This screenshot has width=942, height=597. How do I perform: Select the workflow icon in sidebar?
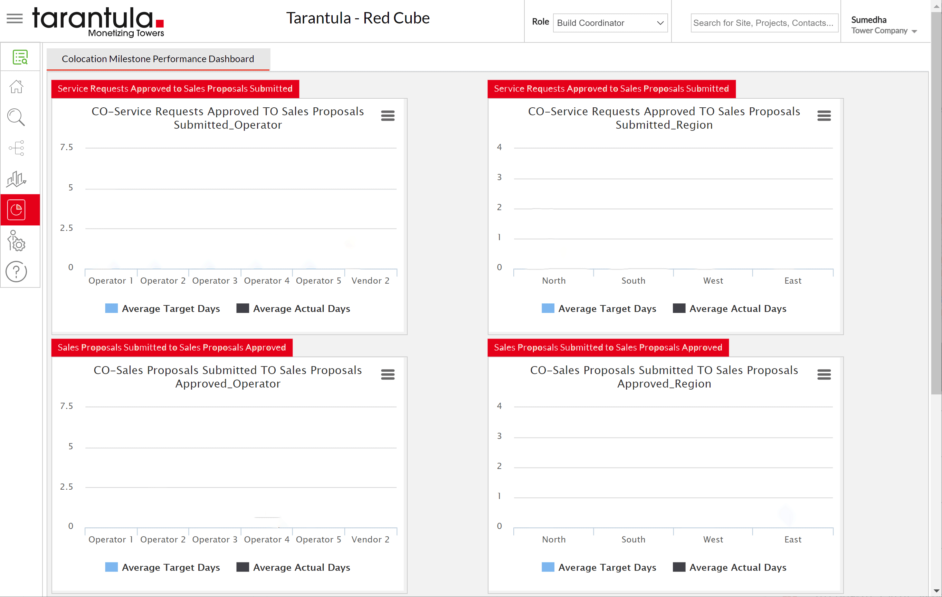click(x=16, y=148)
